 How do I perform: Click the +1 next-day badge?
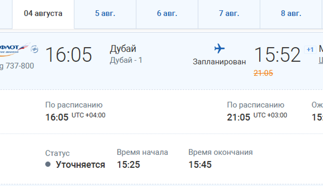[310, 50]
